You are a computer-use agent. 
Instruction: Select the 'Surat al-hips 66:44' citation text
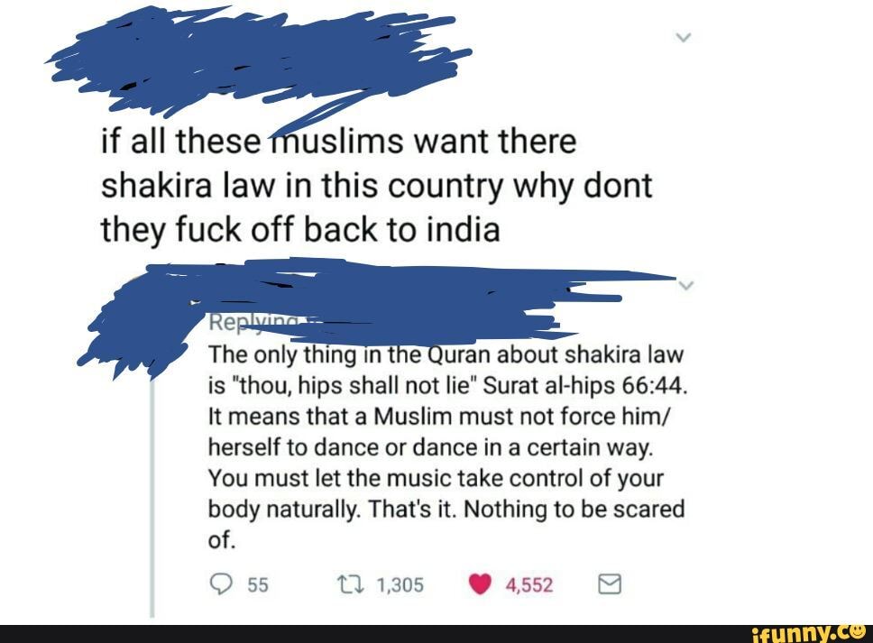tap(585, 386)
